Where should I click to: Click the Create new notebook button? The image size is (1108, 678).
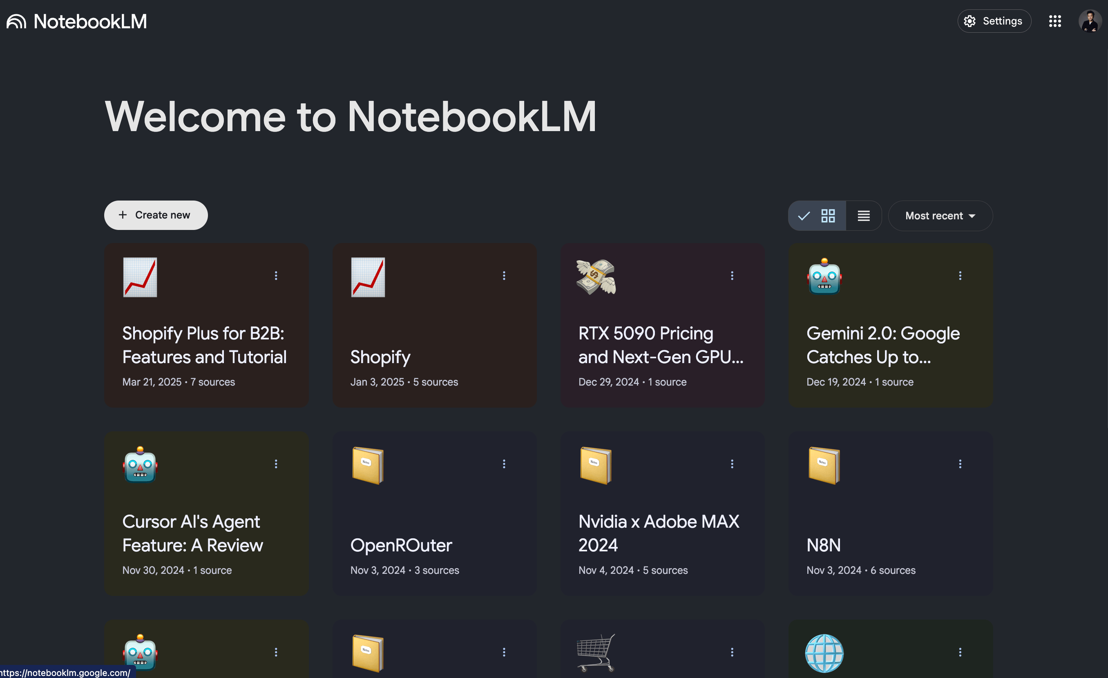(x=156, y=215)
